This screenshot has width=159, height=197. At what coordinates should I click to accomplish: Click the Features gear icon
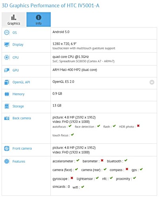[7, 162]
